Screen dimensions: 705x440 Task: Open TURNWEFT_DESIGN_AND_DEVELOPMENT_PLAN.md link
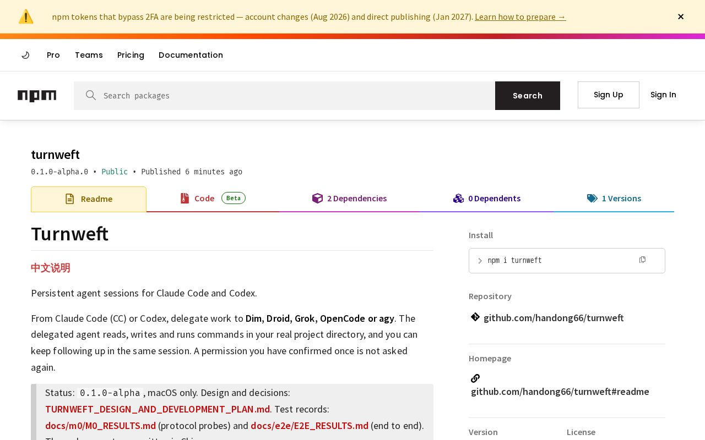pyautogui.click(x=158, y=409)
